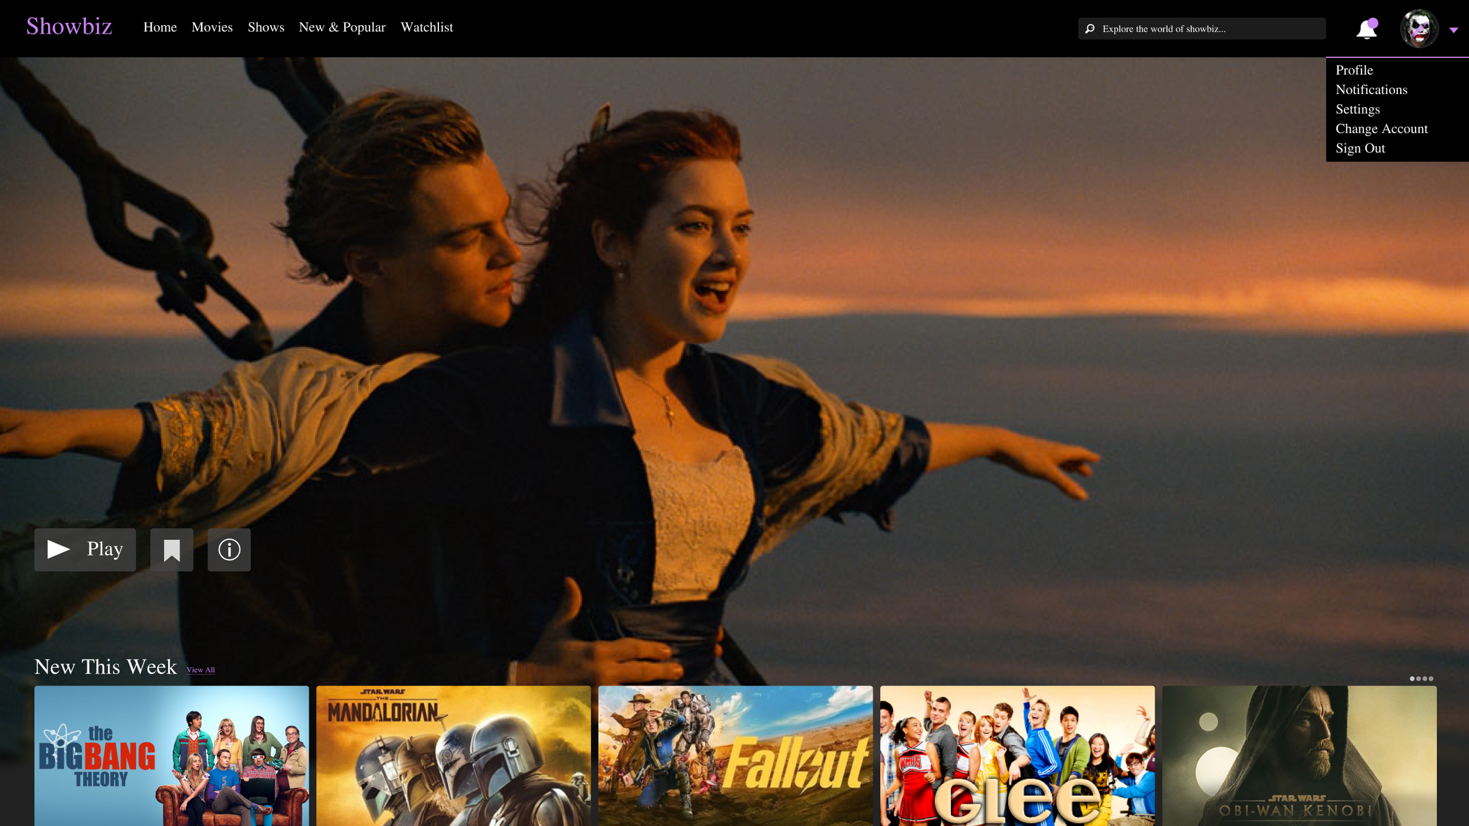1469x826 pixels.
Task: Click View All link
Action: coord(200,670)
